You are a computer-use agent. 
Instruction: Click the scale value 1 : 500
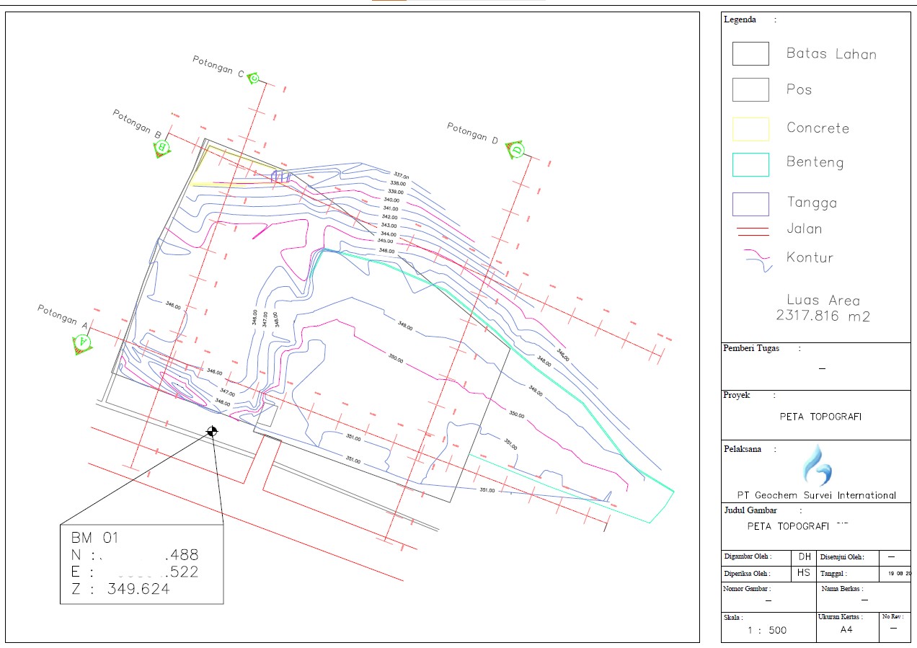pyautogui.click(x=767, y=630)
